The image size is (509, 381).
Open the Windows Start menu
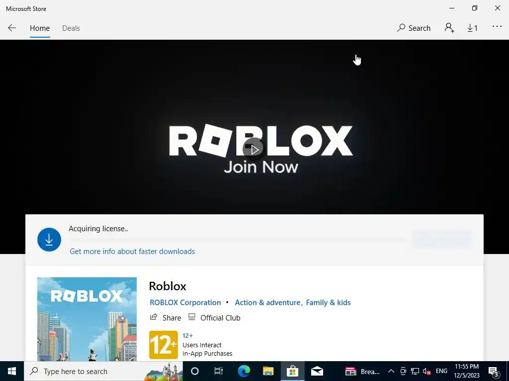pyautogui.click(x=12, y=371)
